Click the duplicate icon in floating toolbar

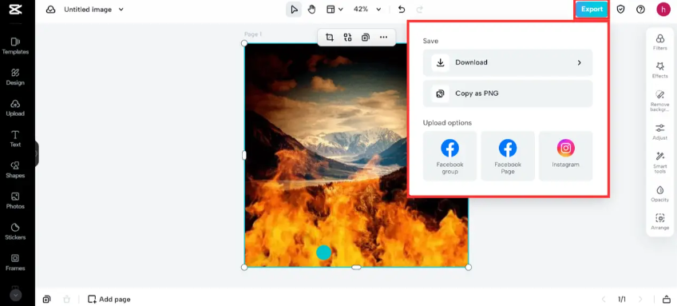tap(366, 38)
